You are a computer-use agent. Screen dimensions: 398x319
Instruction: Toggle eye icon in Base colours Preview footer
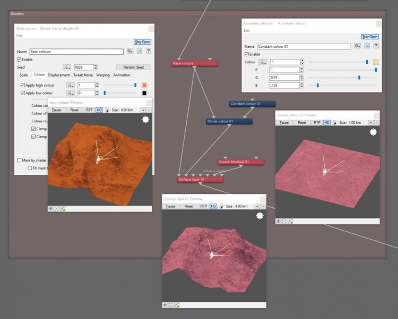(50, 209)
